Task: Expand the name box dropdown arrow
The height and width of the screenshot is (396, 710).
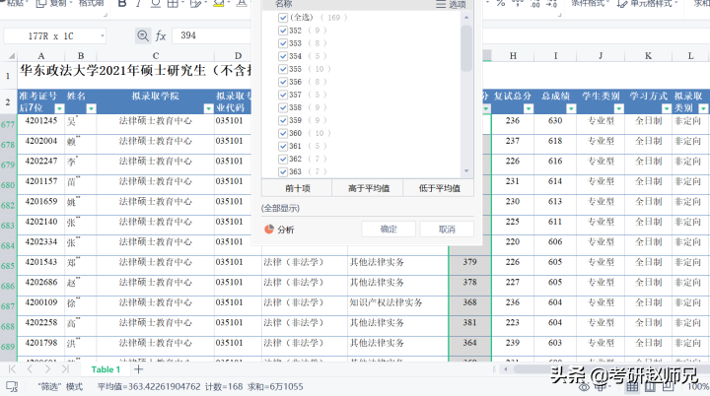Action: (x=103, y=35)
